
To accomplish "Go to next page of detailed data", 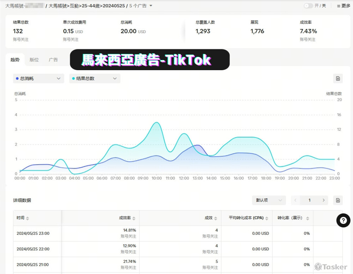I will click(x=323, y=200).
